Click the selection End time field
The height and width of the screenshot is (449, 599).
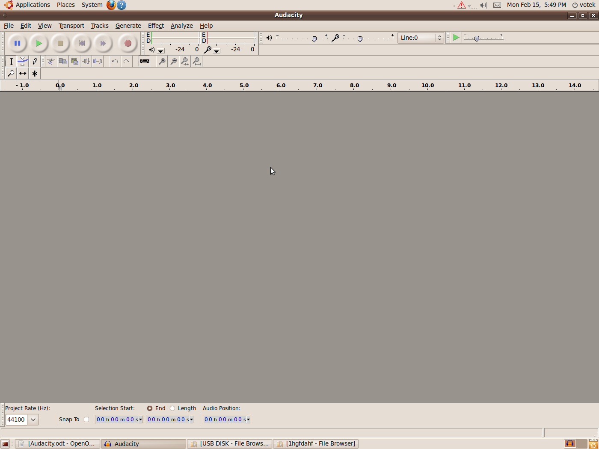(x=168, y=419)
